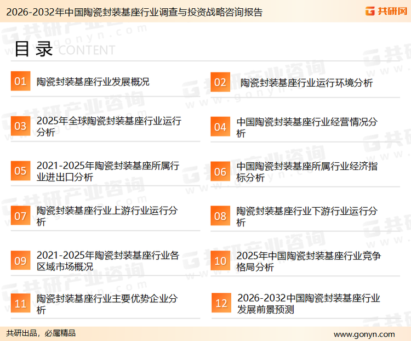Open chapter 2026-2032中国陶瓷封装基座行业发展前景预测

coord(309,304)
